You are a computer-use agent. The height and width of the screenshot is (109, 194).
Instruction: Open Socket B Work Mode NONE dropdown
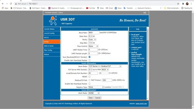point(94,93)
